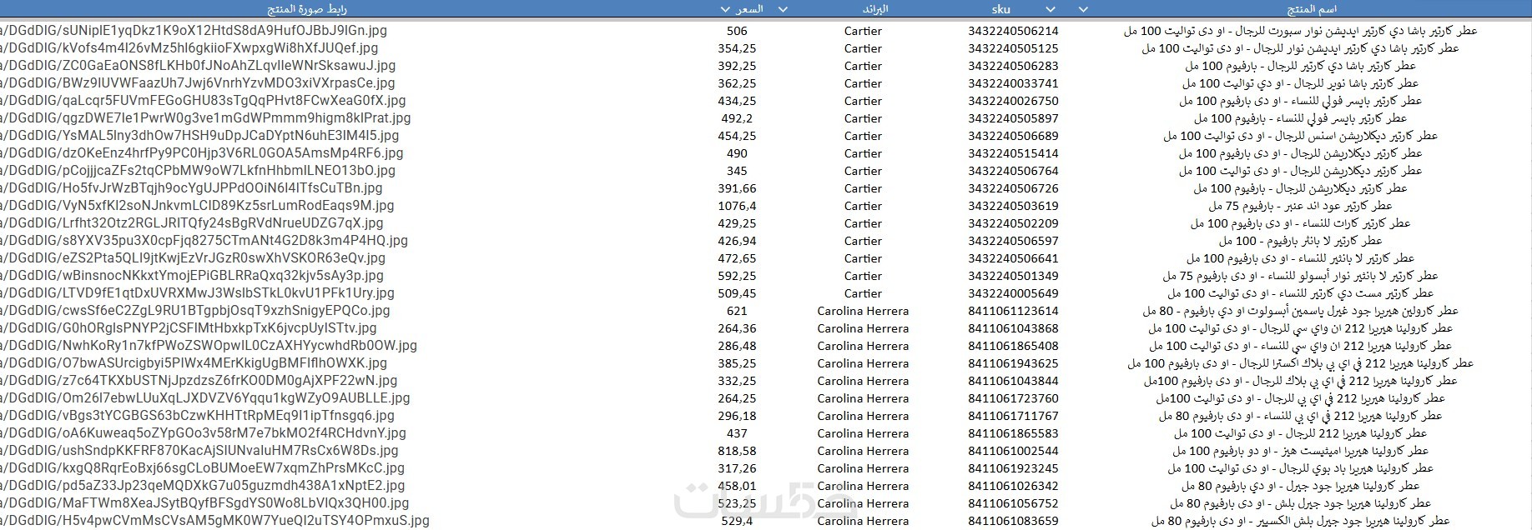Select price cell 592,25
Screen dimensions: 1532x530
[737, 276]
